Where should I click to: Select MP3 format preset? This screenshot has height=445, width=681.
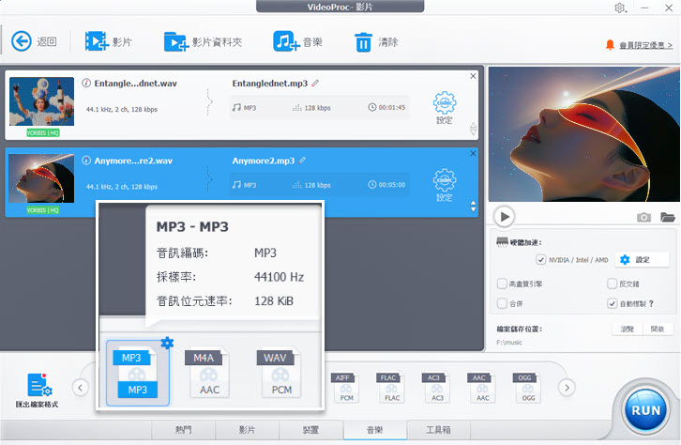[x=137, y=374]
